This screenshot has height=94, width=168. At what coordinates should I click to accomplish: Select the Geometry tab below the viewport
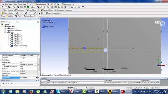45,75
